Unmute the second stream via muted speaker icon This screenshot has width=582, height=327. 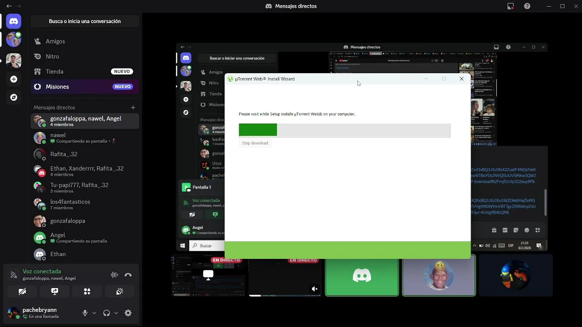[315, 288]
